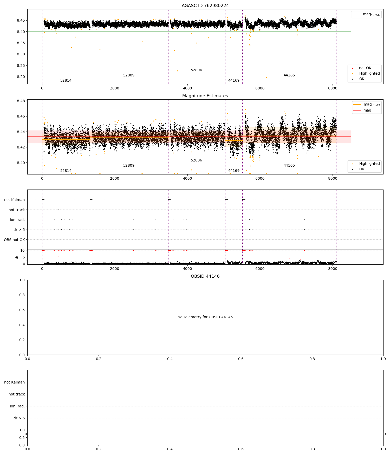The width and height of the screenshot is (390, 455).
Task: Click the 8.46 y-axis tick label
Action: pyautogui.click(x=21, y=116)
